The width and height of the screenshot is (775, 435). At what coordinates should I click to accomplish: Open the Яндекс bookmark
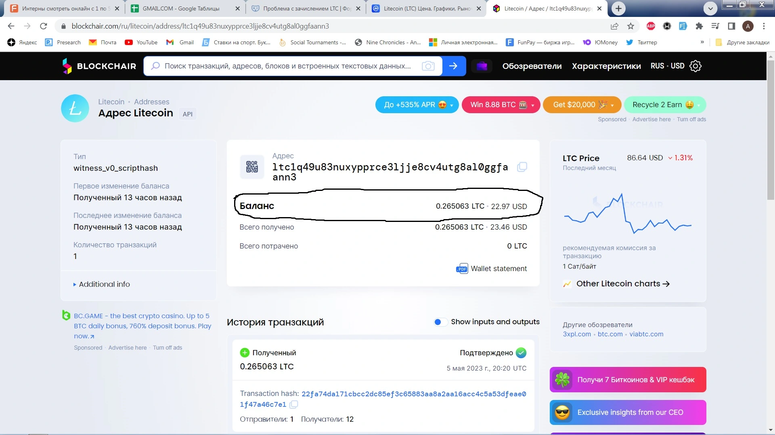[22, 42]
